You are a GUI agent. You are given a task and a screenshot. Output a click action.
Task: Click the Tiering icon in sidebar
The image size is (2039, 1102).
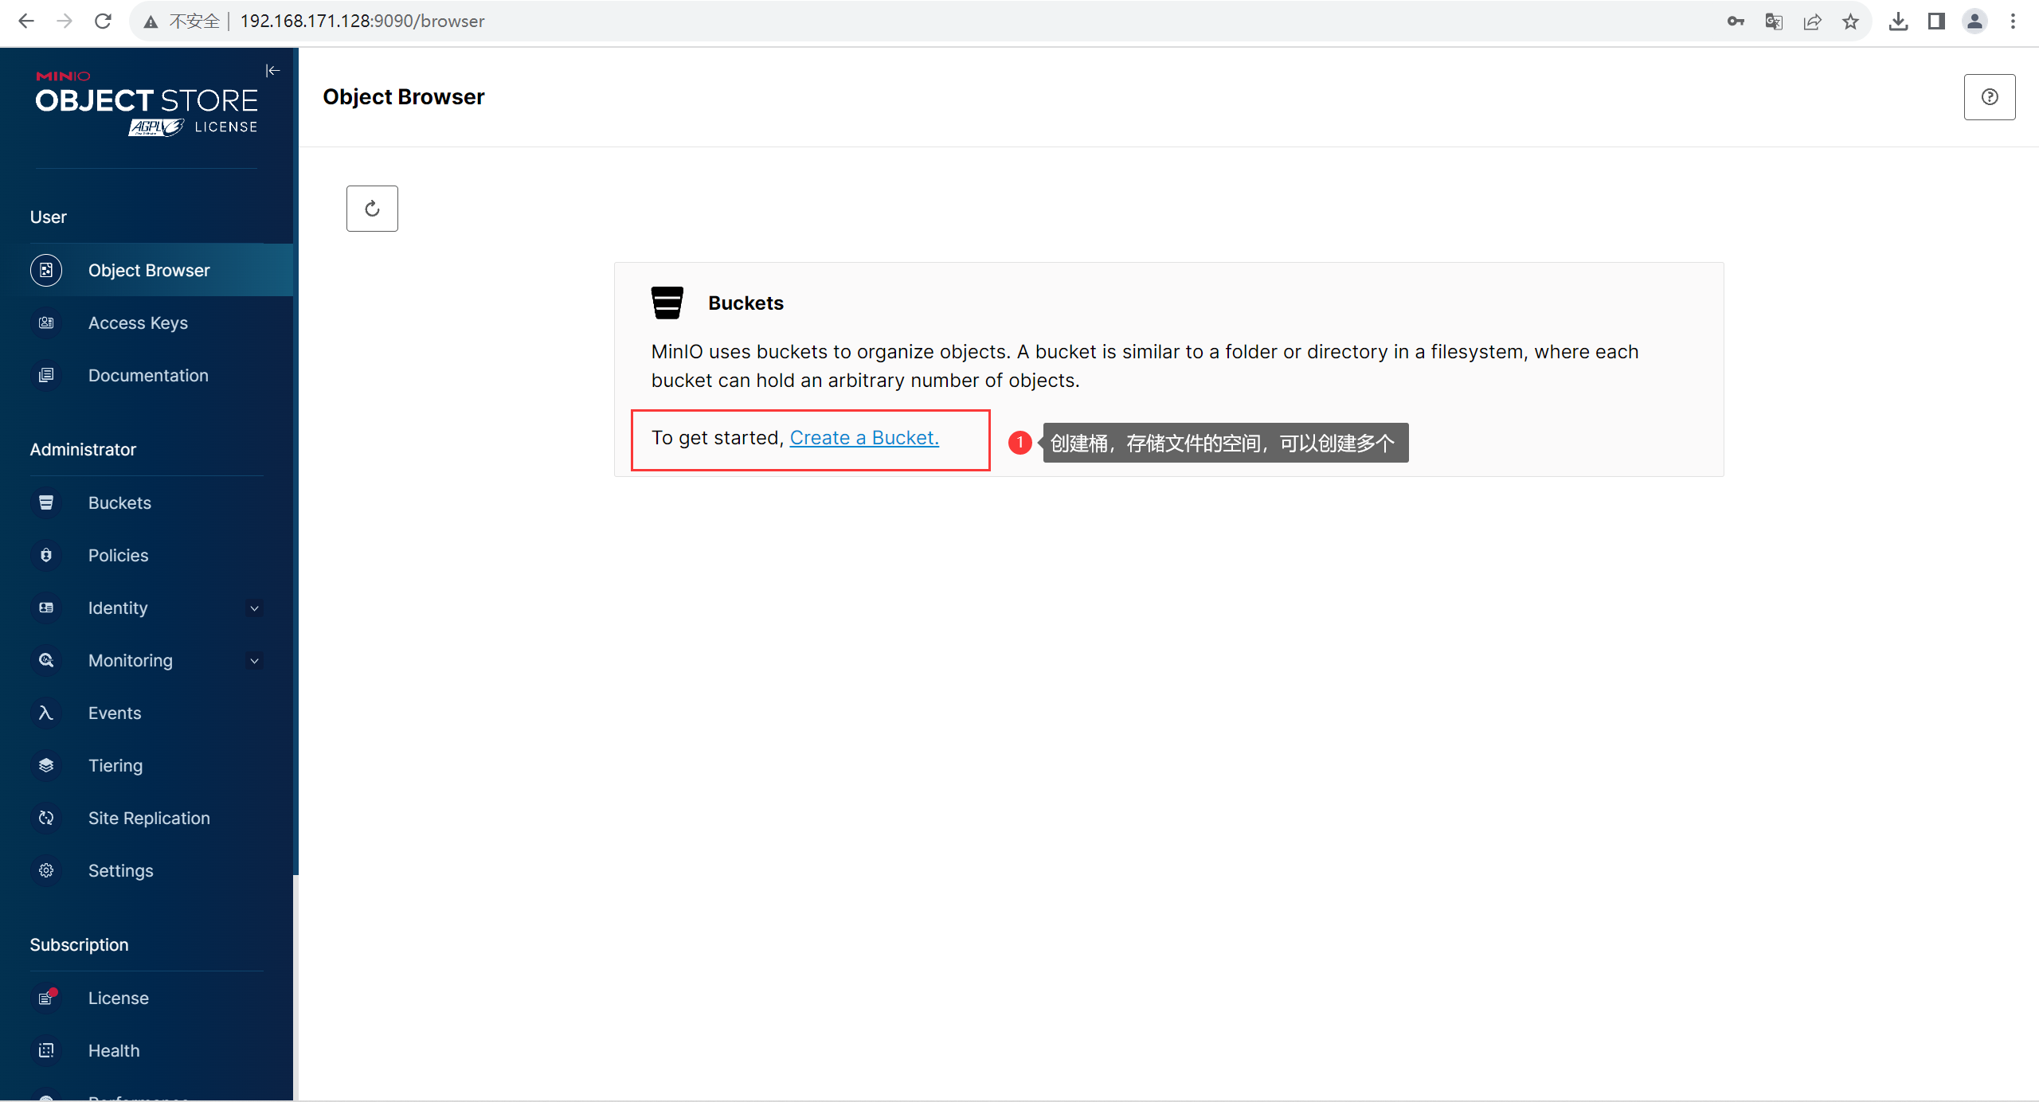pos(46,765)
